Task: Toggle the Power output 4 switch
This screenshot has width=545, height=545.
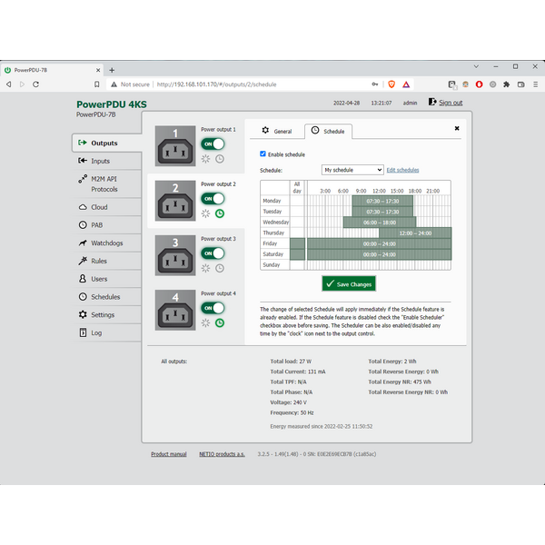Action: pos(213,308)
